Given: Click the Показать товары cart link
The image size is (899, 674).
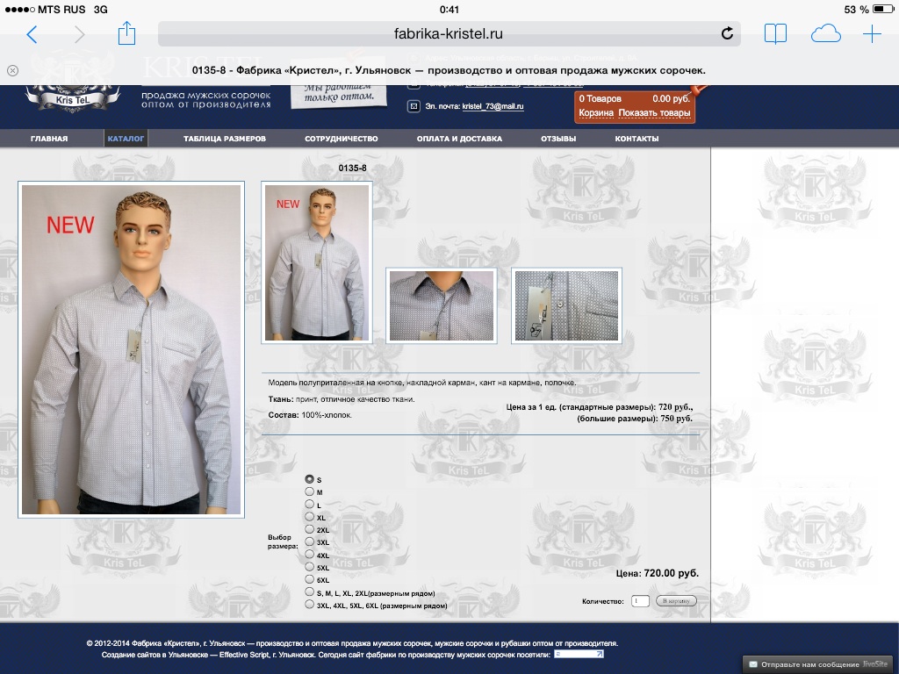Looking at the screenshot, I should click(x=654, y=113).
